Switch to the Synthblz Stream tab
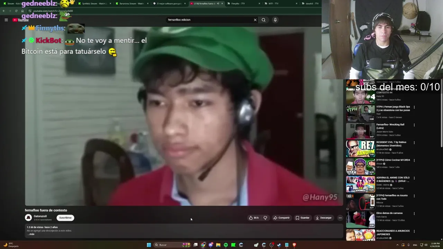Screen dimensions: 443x249 (x=94, y=3)
